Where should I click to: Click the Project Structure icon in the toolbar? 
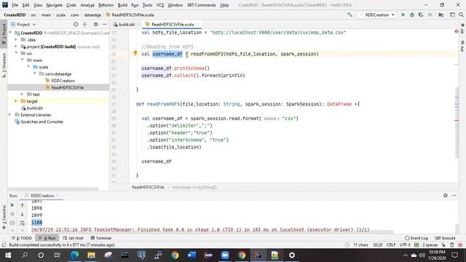click(441, 15)
